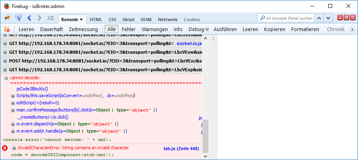
Task: Show more command editor buttons arrow
Action: click(352, 29)
